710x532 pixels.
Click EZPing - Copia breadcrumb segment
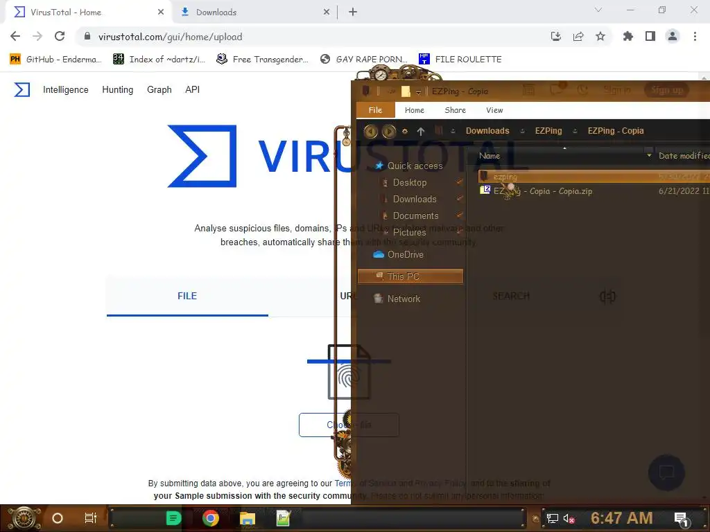pos(616,131)
